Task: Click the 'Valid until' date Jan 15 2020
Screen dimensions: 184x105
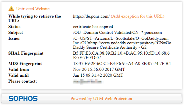Action: point(98,75)
